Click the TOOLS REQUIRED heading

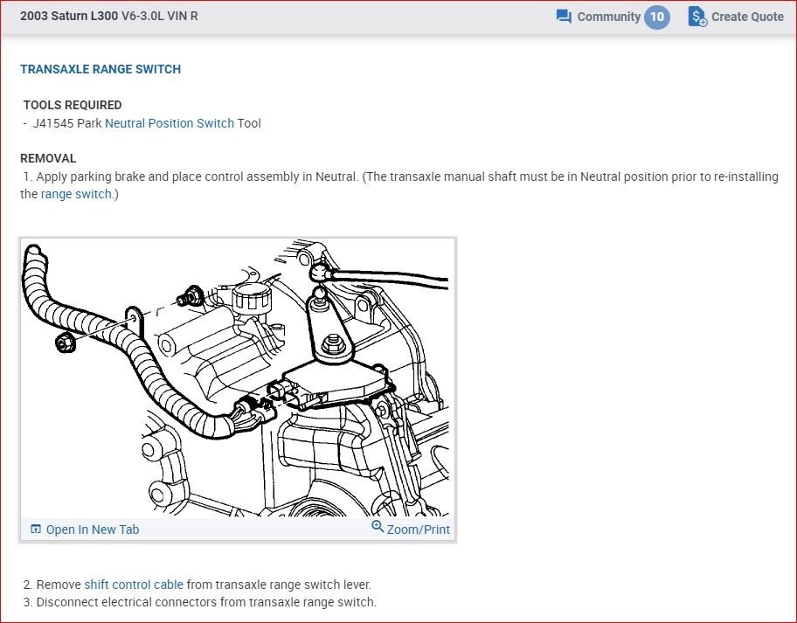point(73,105)
